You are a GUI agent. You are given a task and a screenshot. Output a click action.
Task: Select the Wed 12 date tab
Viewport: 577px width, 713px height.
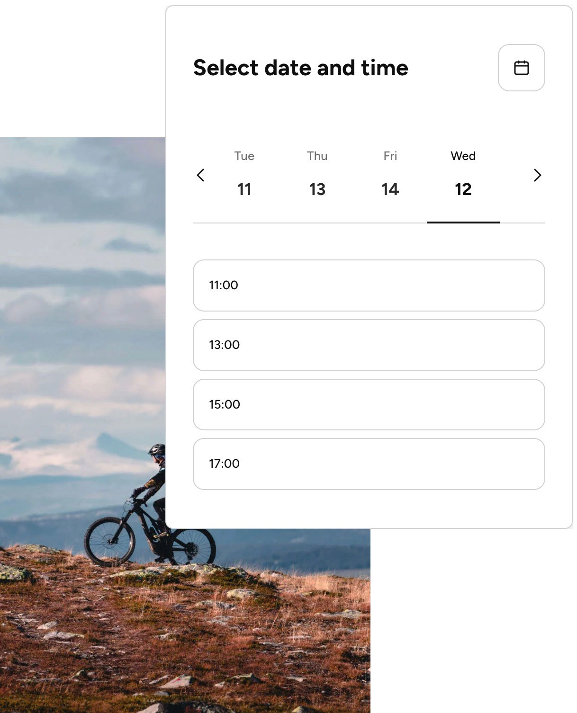click(x=463, y=175)
